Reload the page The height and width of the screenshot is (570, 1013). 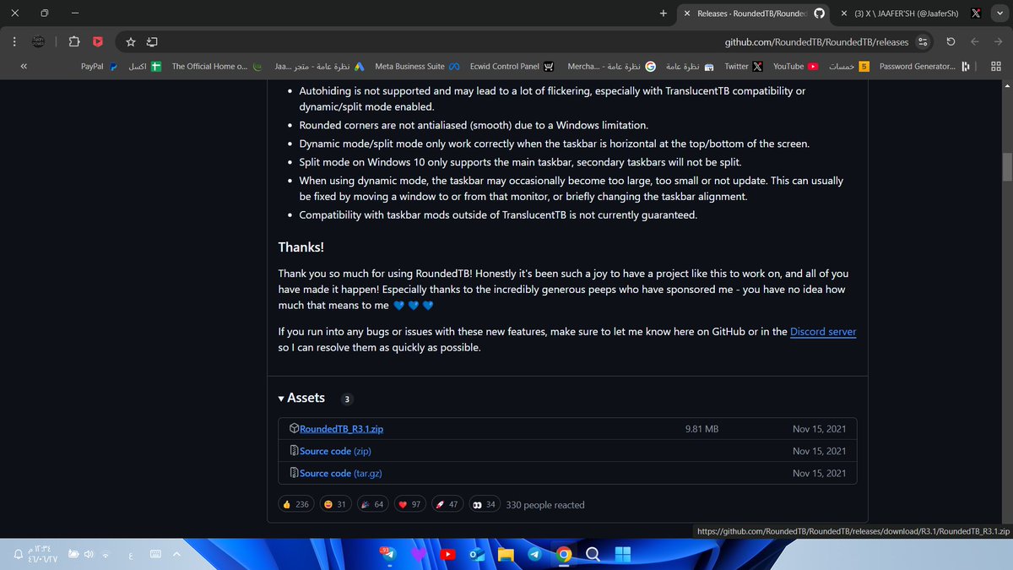tap(951, 41)
